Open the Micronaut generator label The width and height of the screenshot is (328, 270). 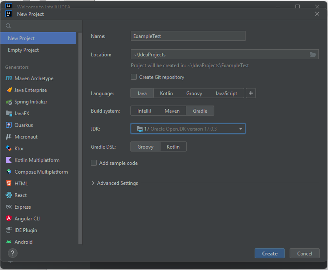click(26, 137)
